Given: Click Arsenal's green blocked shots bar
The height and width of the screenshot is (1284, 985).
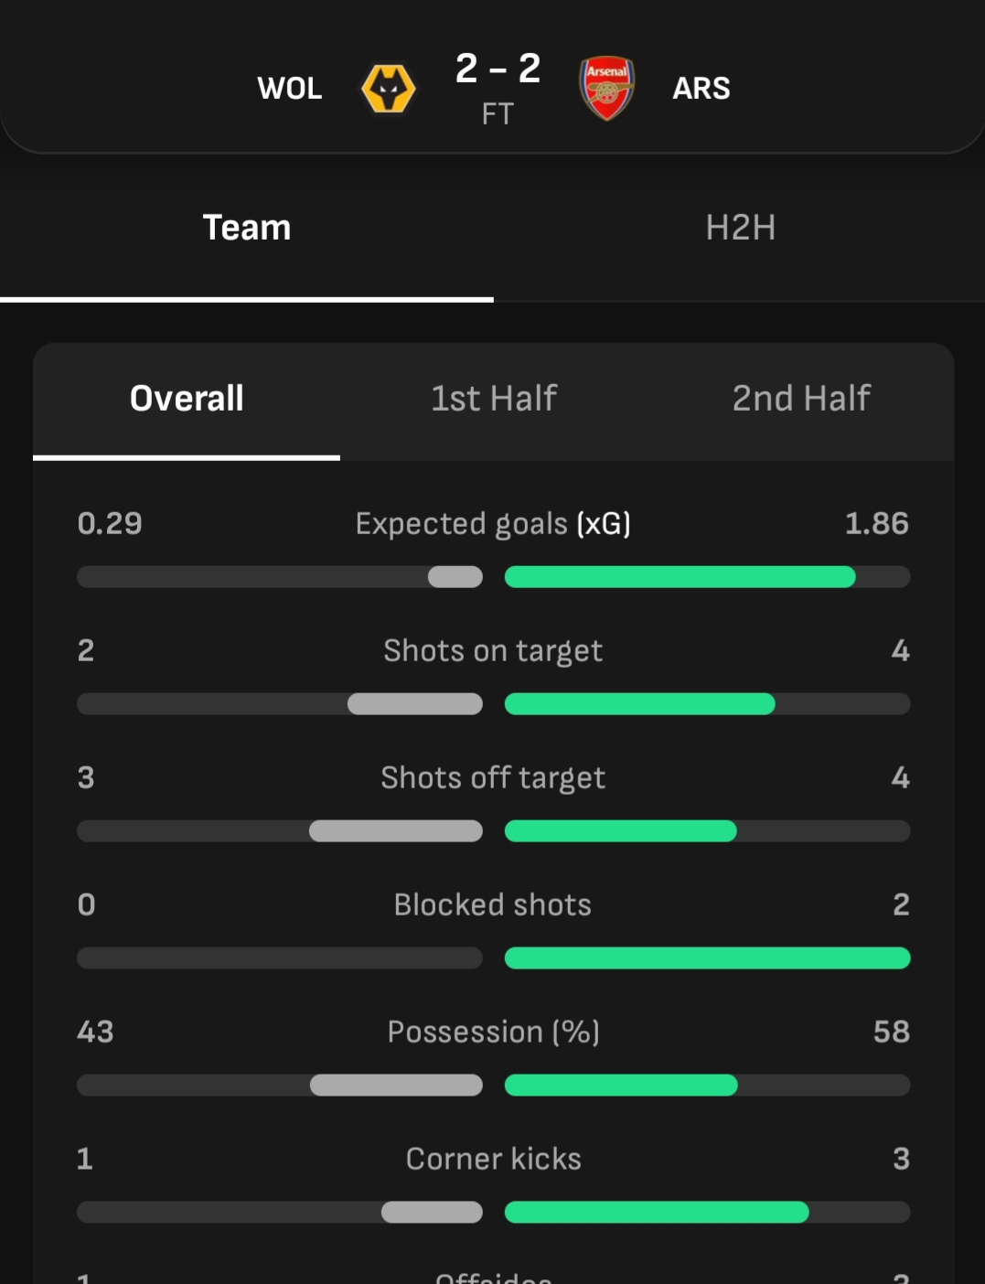Looking at the screenshot, I should [x=707, y=958].
